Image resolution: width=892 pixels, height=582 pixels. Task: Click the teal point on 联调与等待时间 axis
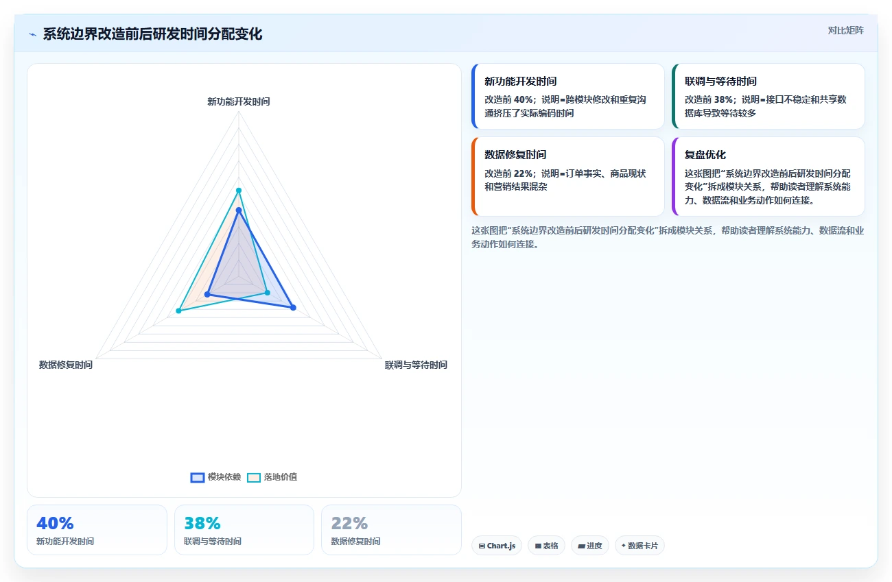coord(268,293)
